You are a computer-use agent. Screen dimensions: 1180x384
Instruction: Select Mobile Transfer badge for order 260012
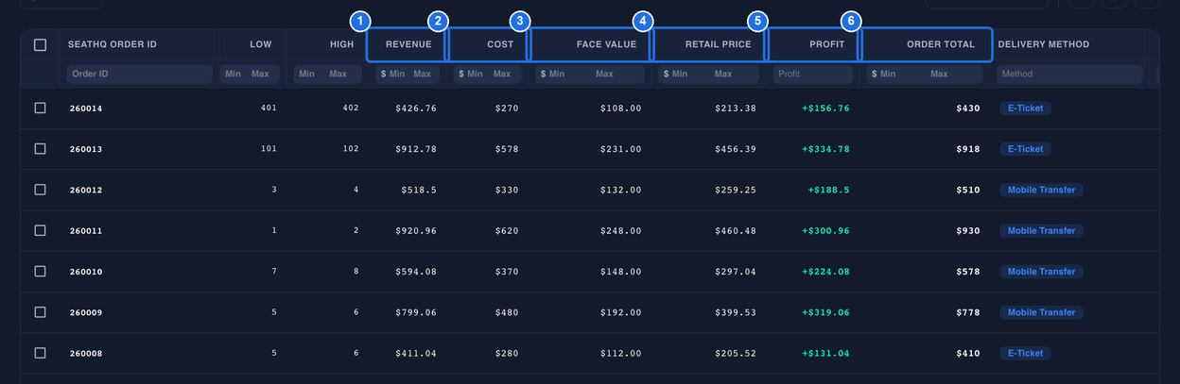pyautogui.click(x=1041, y=190)
